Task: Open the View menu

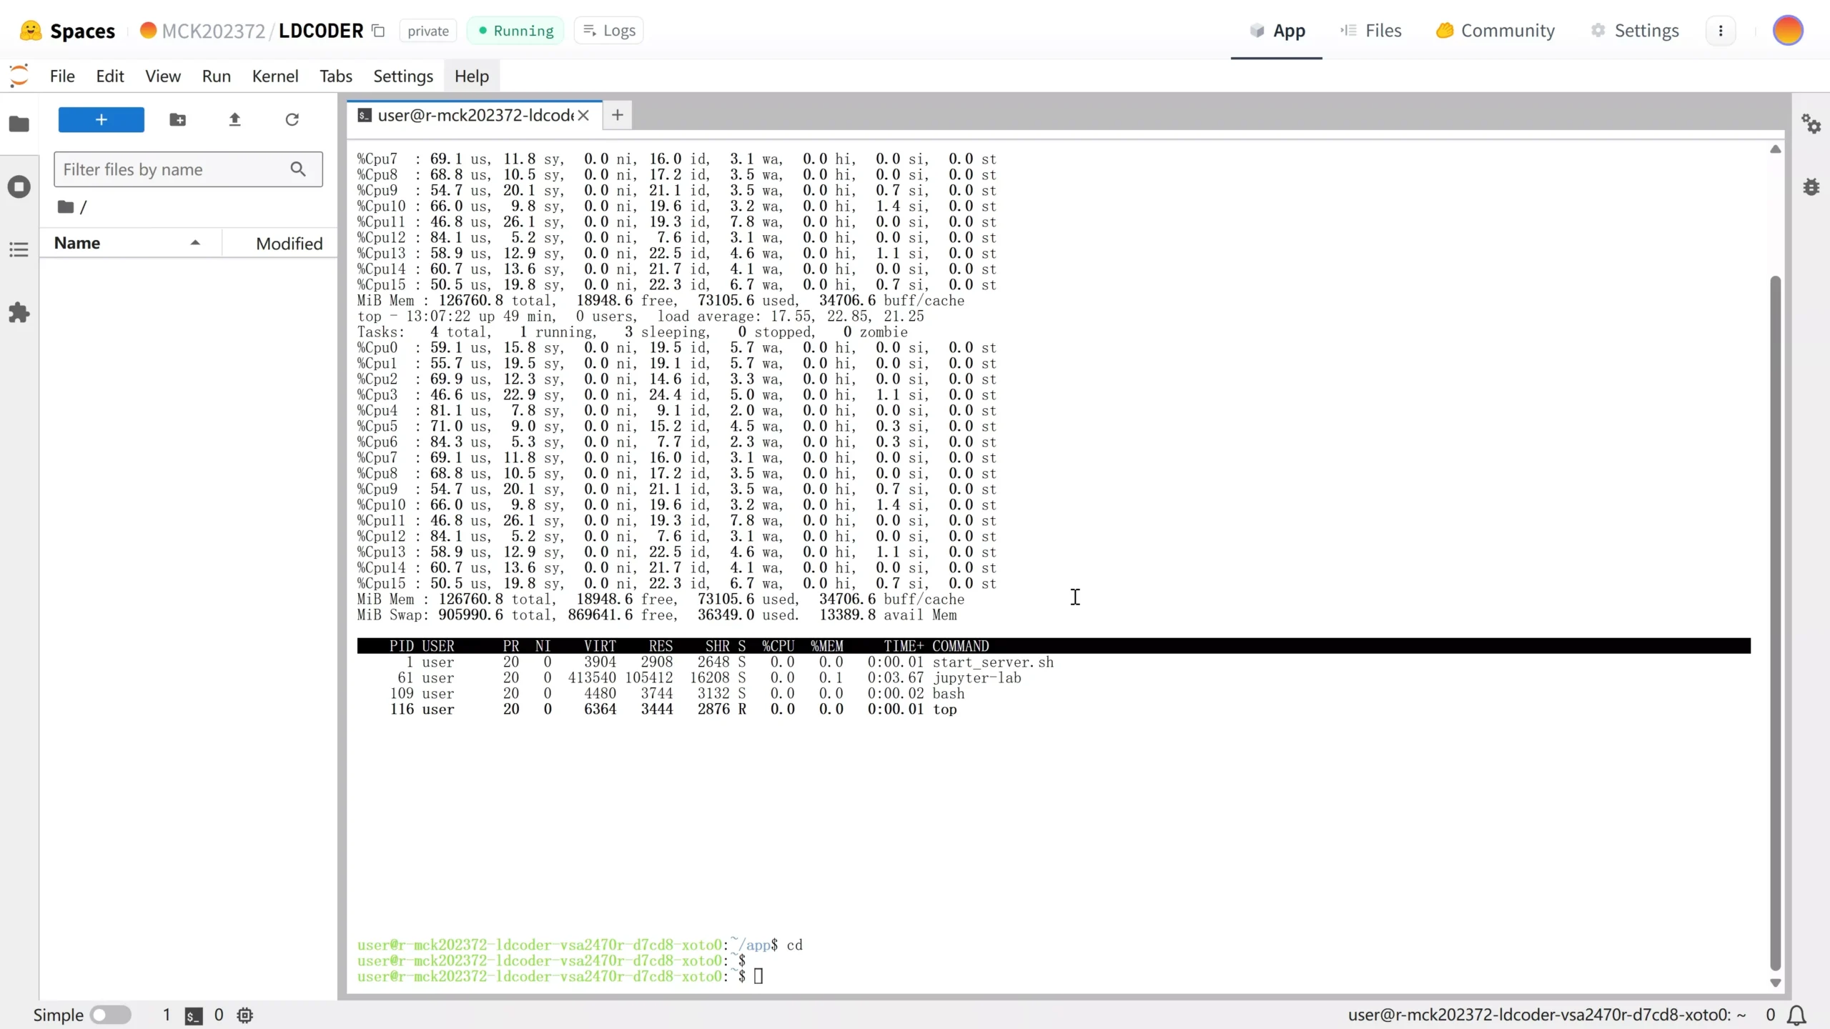Action: coord(163,76)
